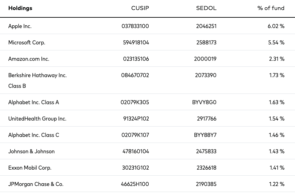Select Alphabet Inc. Class A row name

coord(33,102)
